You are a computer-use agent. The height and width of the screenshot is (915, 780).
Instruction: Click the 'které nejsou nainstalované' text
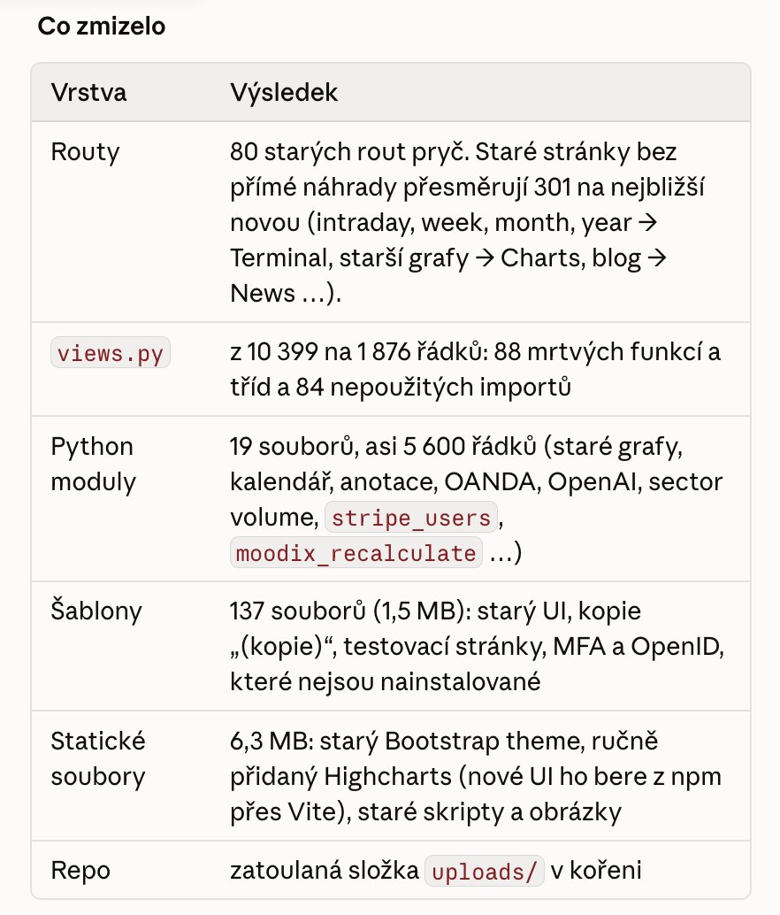(386, 681)
